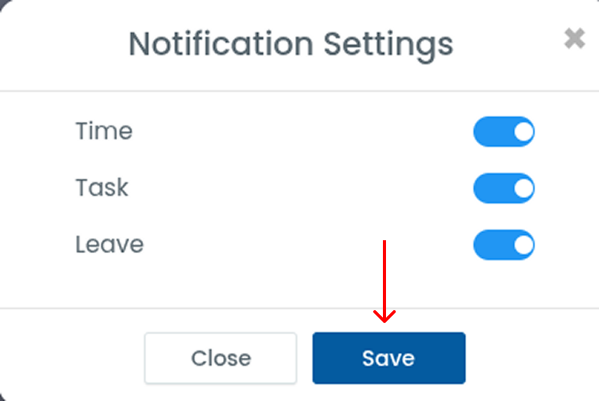Screen dimensions: 599x401
Task: Click the Leave label text
Action: point(109,244)
